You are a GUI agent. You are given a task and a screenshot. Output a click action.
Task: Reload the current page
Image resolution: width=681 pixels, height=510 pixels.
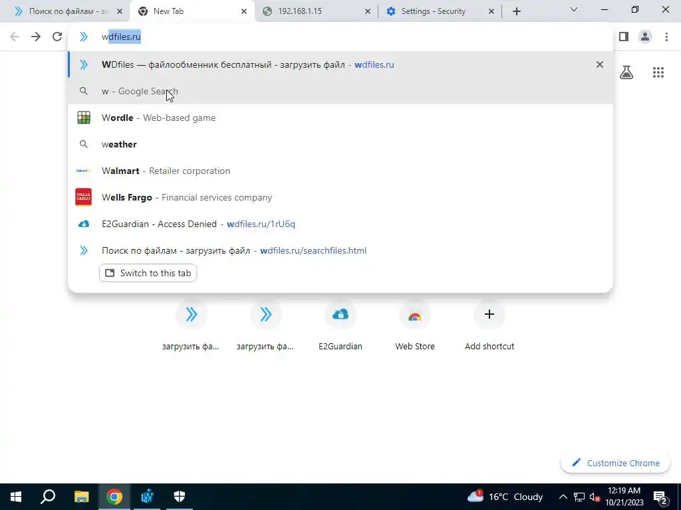tap(57, 37)
